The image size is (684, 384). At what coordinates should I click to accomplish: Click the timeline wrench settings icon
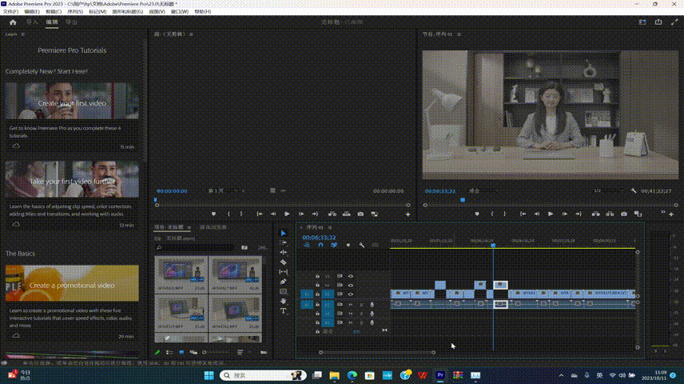[362, 245]
